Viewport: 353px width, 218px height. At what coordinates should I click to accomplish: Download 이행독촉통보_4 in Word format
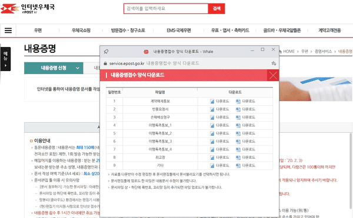tap(238, 149)
